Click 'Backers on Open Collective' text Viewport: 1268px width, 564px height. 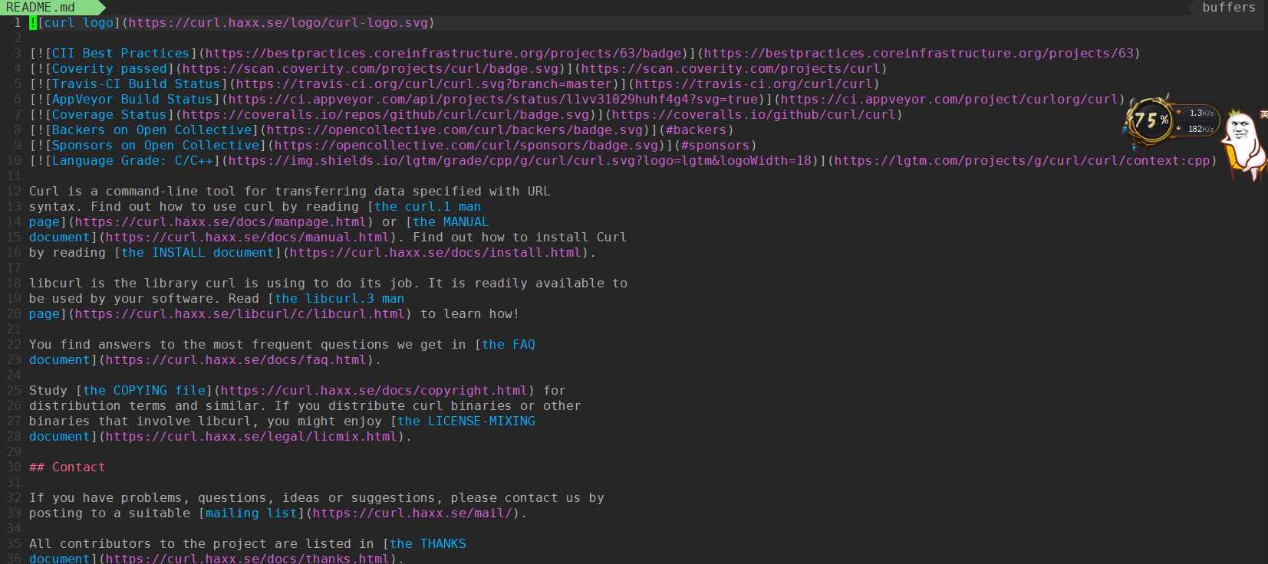click(x=152, y=130)
